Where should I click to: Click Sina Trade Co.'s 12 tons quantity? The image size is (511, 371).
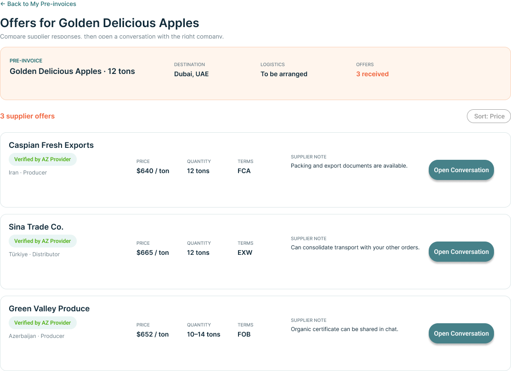pos(198,253)
